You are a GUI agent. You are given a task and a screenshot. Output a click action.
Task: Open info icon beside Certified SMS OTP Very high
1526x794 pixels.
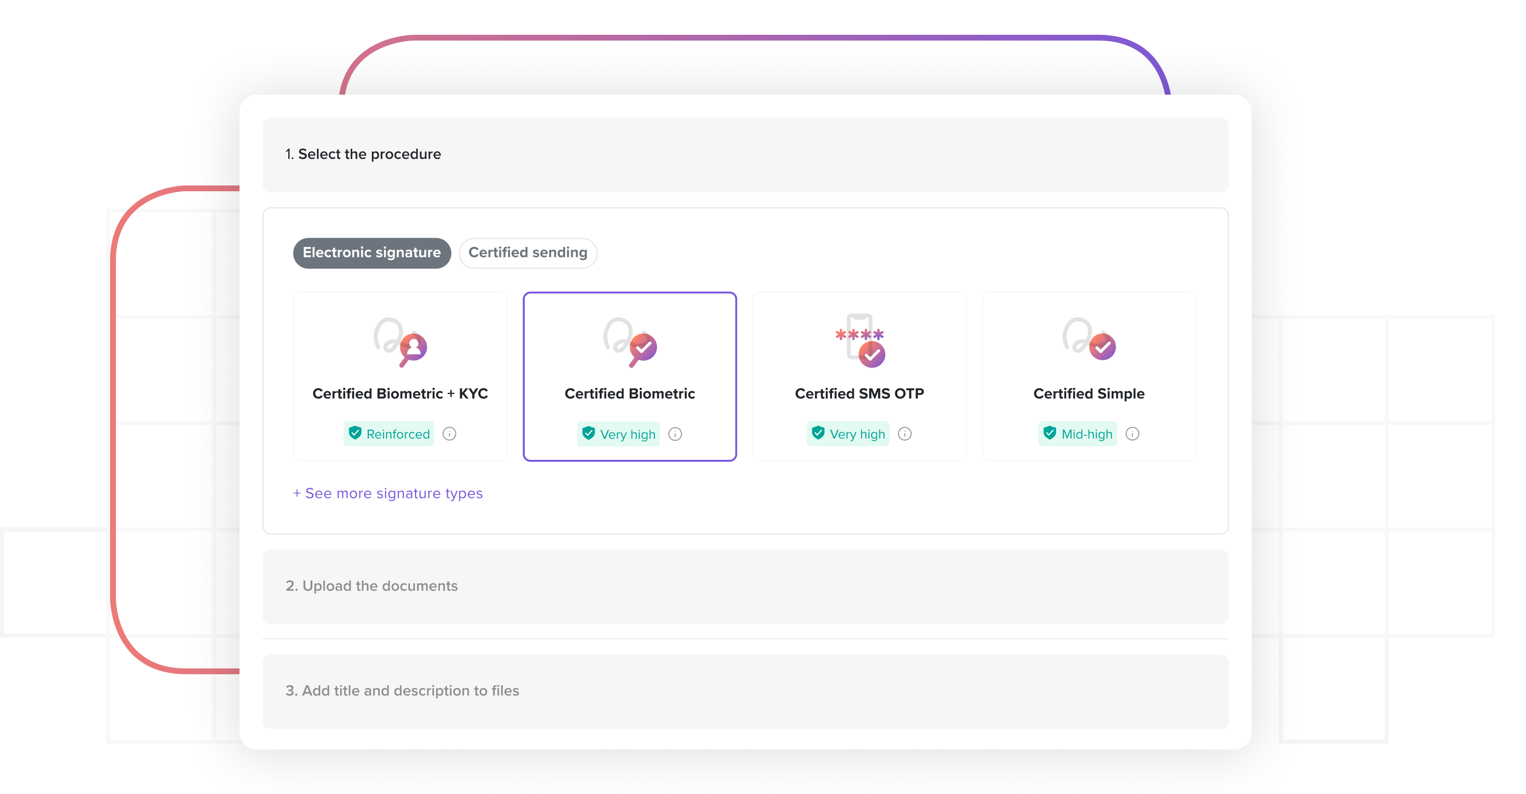tap(904, 434)
